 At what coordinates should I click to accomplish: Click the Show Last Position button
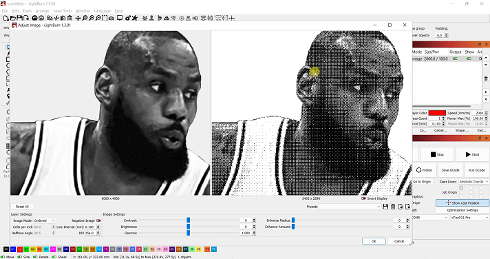click(x=462, y=203)
